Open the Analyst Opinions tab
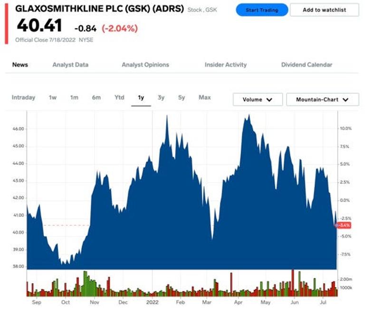Screen dimensions: 380x319 coord(145,65)
